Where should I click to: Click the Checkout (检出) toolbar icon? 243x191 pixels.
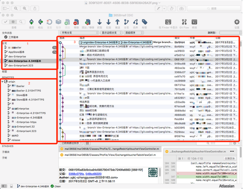(x=40, y=23)
